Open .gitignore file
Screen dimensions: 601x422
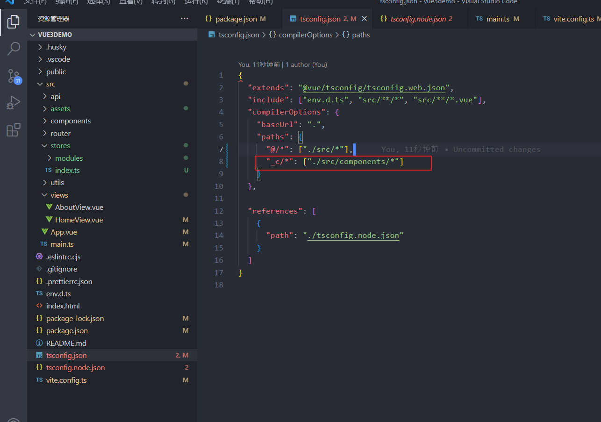[112, 269]
